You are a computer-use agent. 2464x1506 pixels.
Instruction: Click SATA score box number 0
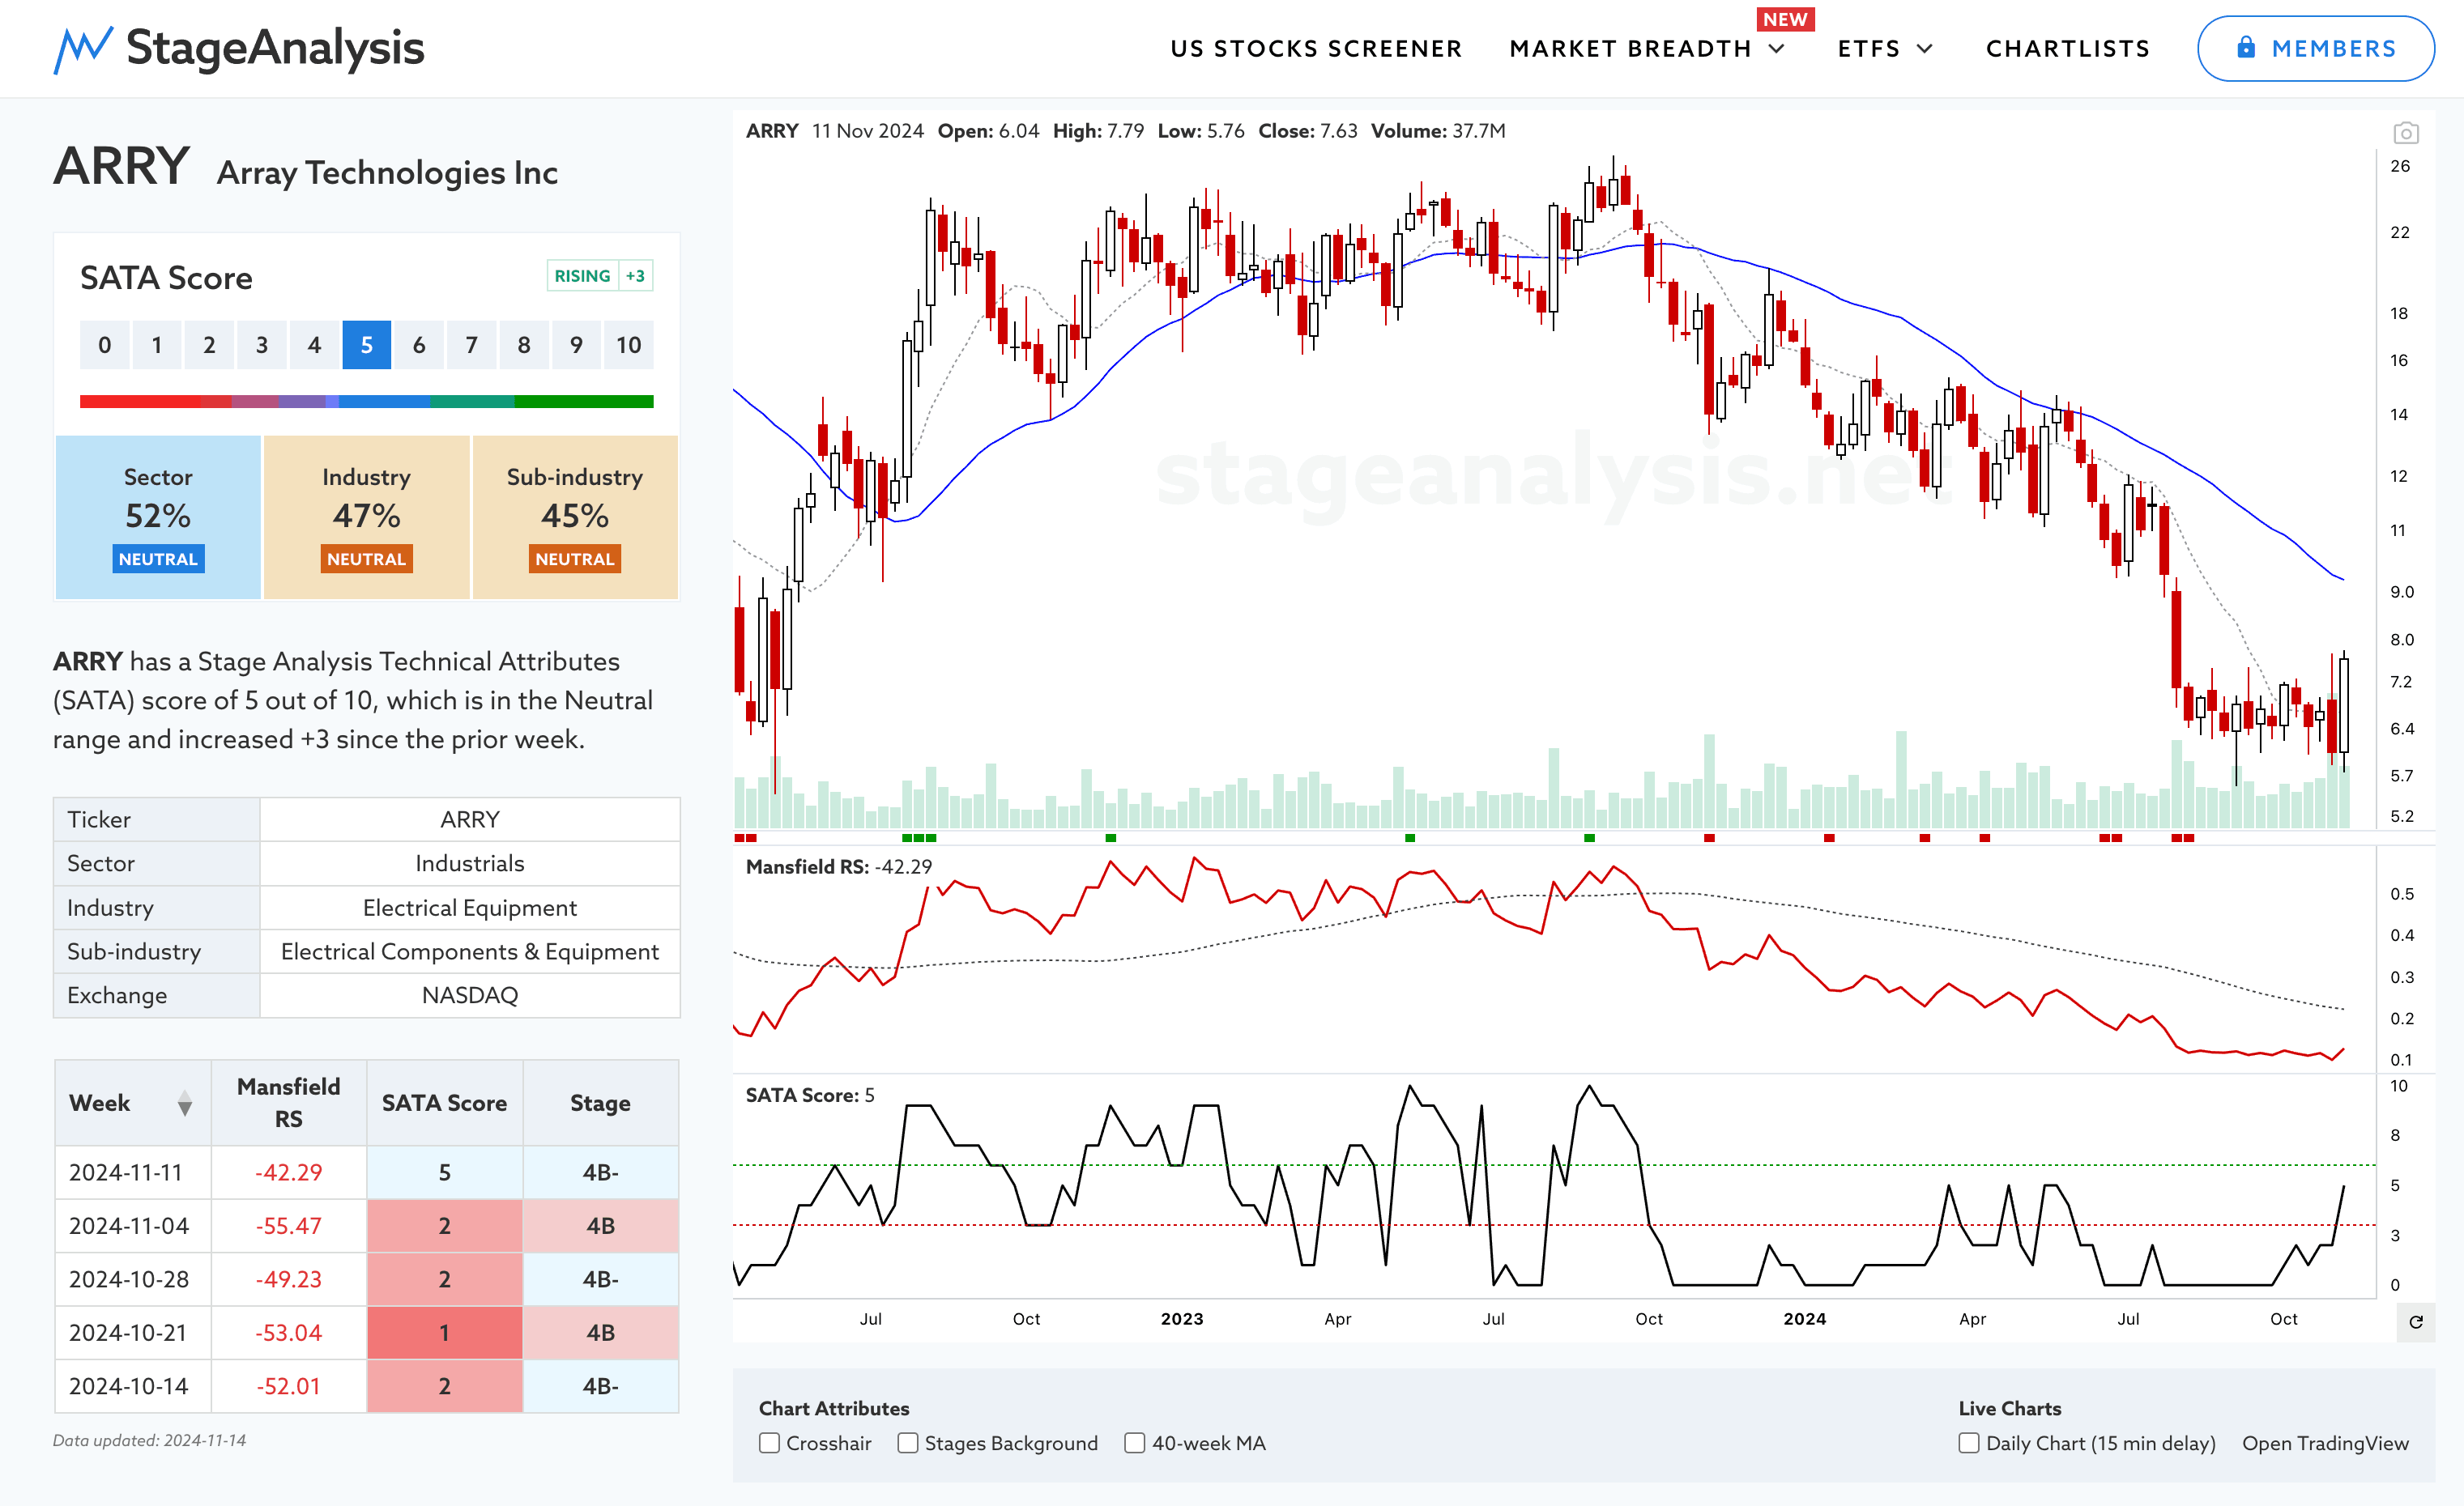105,345
